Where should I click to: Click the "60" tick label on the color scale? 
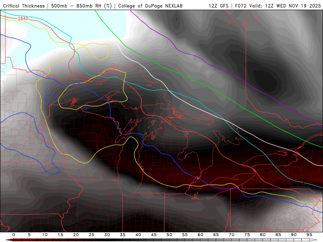click(x=200, y=235)
